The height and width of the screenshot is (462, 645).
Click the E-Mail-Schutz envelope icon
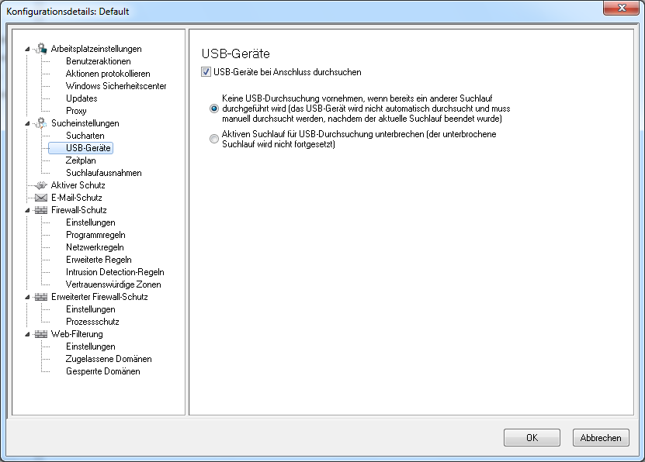coord(41,198)
